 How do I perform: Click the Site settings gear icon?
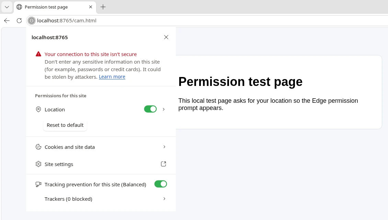[38, 164]
